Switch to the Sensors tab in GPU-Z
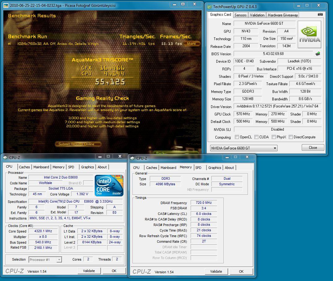Image resolution: width=333 pixels, height=281 pixels. coord(240,15)
